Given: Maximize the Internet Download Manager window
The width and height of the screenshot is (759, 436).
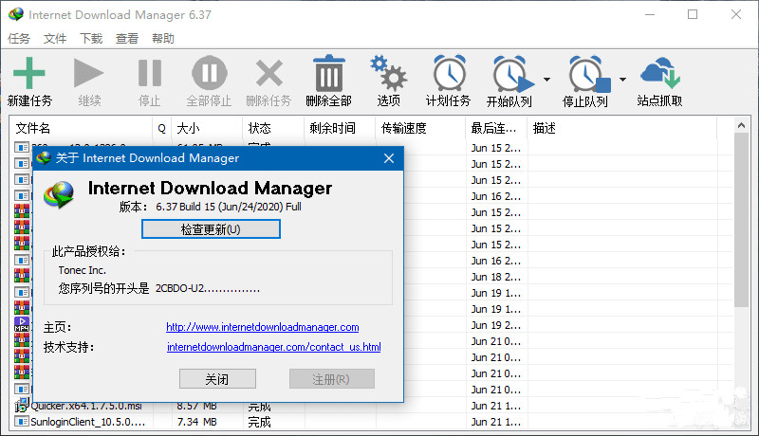Looking at the screenshot, I should 693,14.
